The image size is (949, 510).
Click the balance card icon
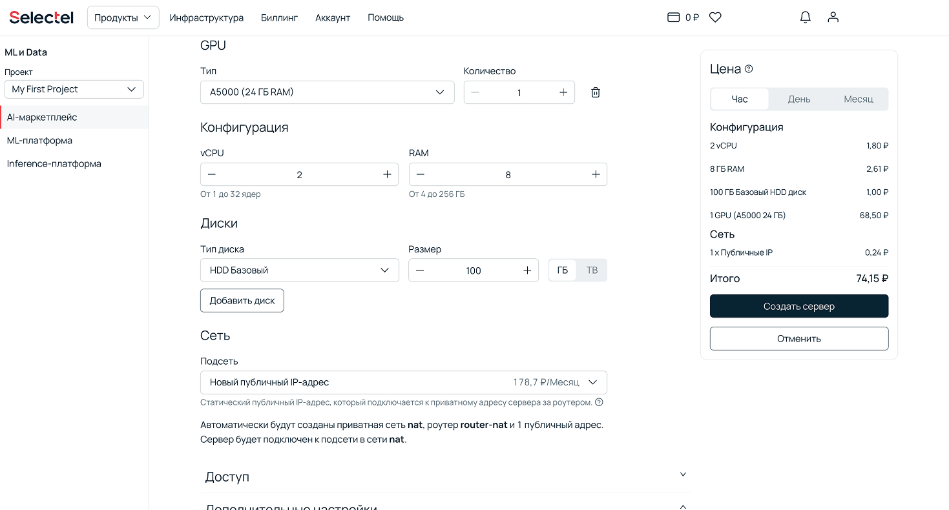click(673, 17)
